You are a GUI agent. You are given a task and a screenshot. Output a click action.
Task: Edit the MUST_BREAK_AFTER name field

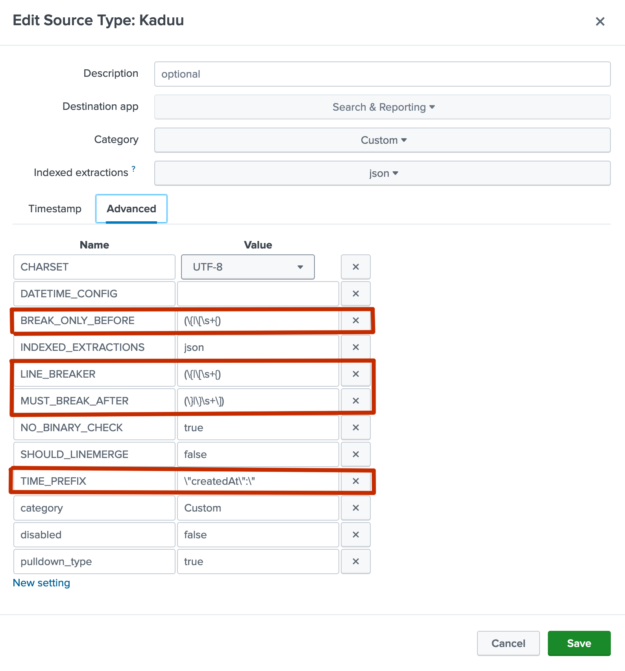coord(94,401)
